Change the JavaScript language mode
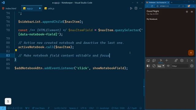The image size is (196, 110). [103, 108]
